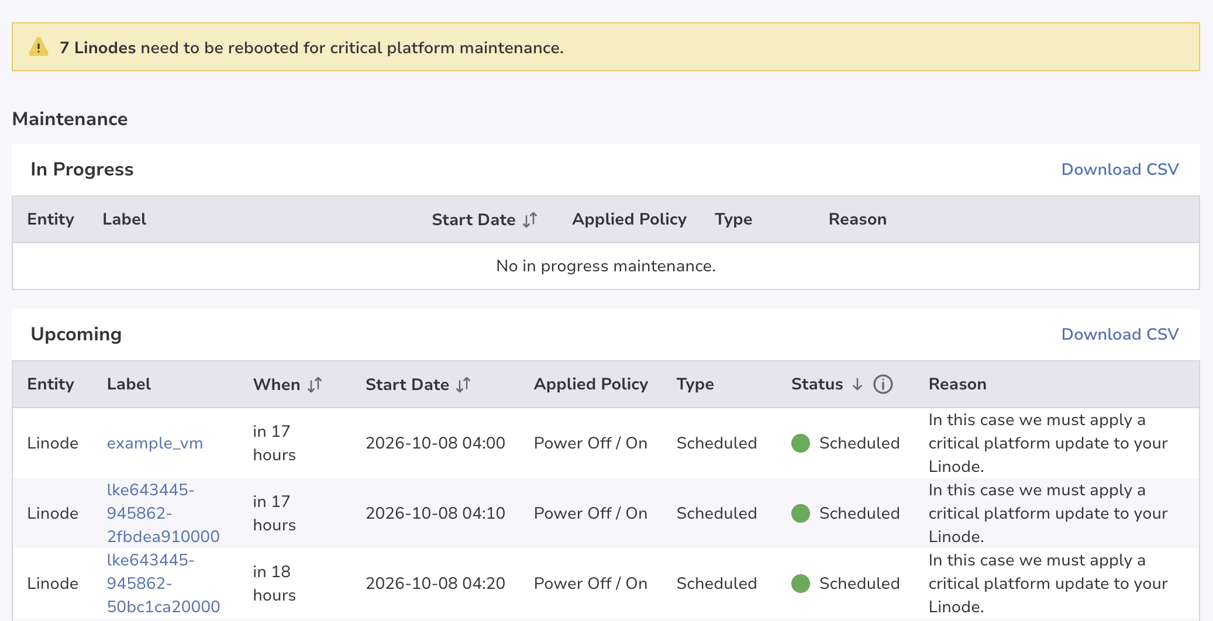Sort Upcoming table by Start Date arrows
Screen dimensions: 1213x621
tap(463, 385)
